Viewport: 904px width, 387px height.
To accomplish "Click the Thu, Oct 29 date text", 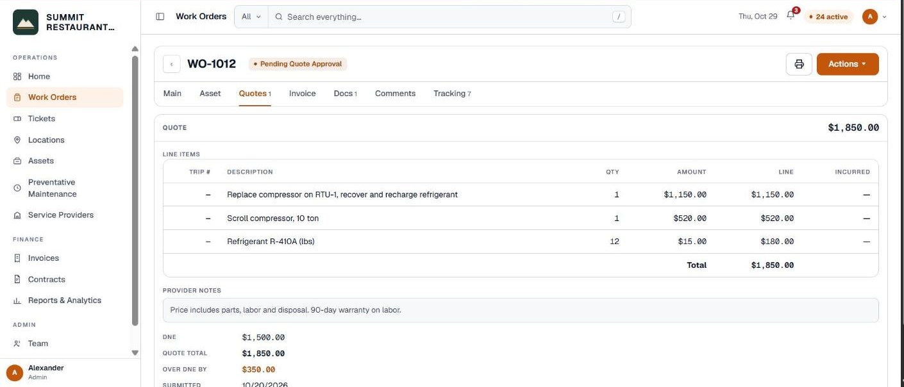I will pyautogui.click(x=758, y=17).
